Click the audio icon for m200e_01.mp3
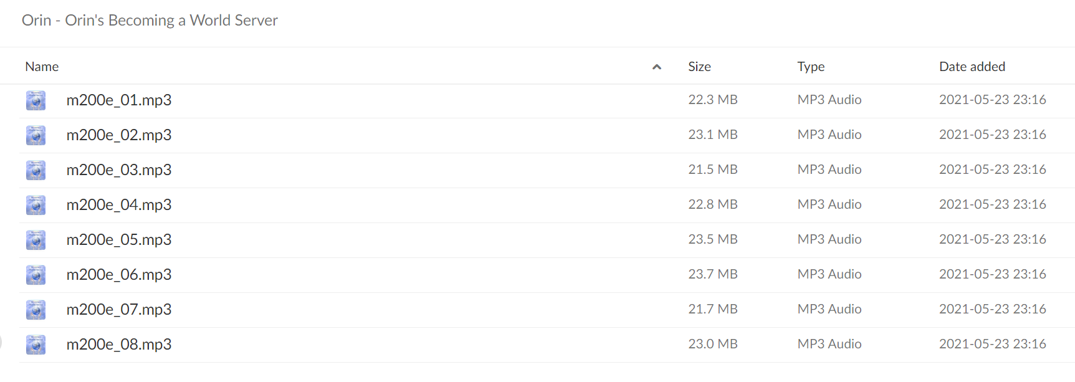Viewport: 1075px width, 382px height. pos(36,100)
